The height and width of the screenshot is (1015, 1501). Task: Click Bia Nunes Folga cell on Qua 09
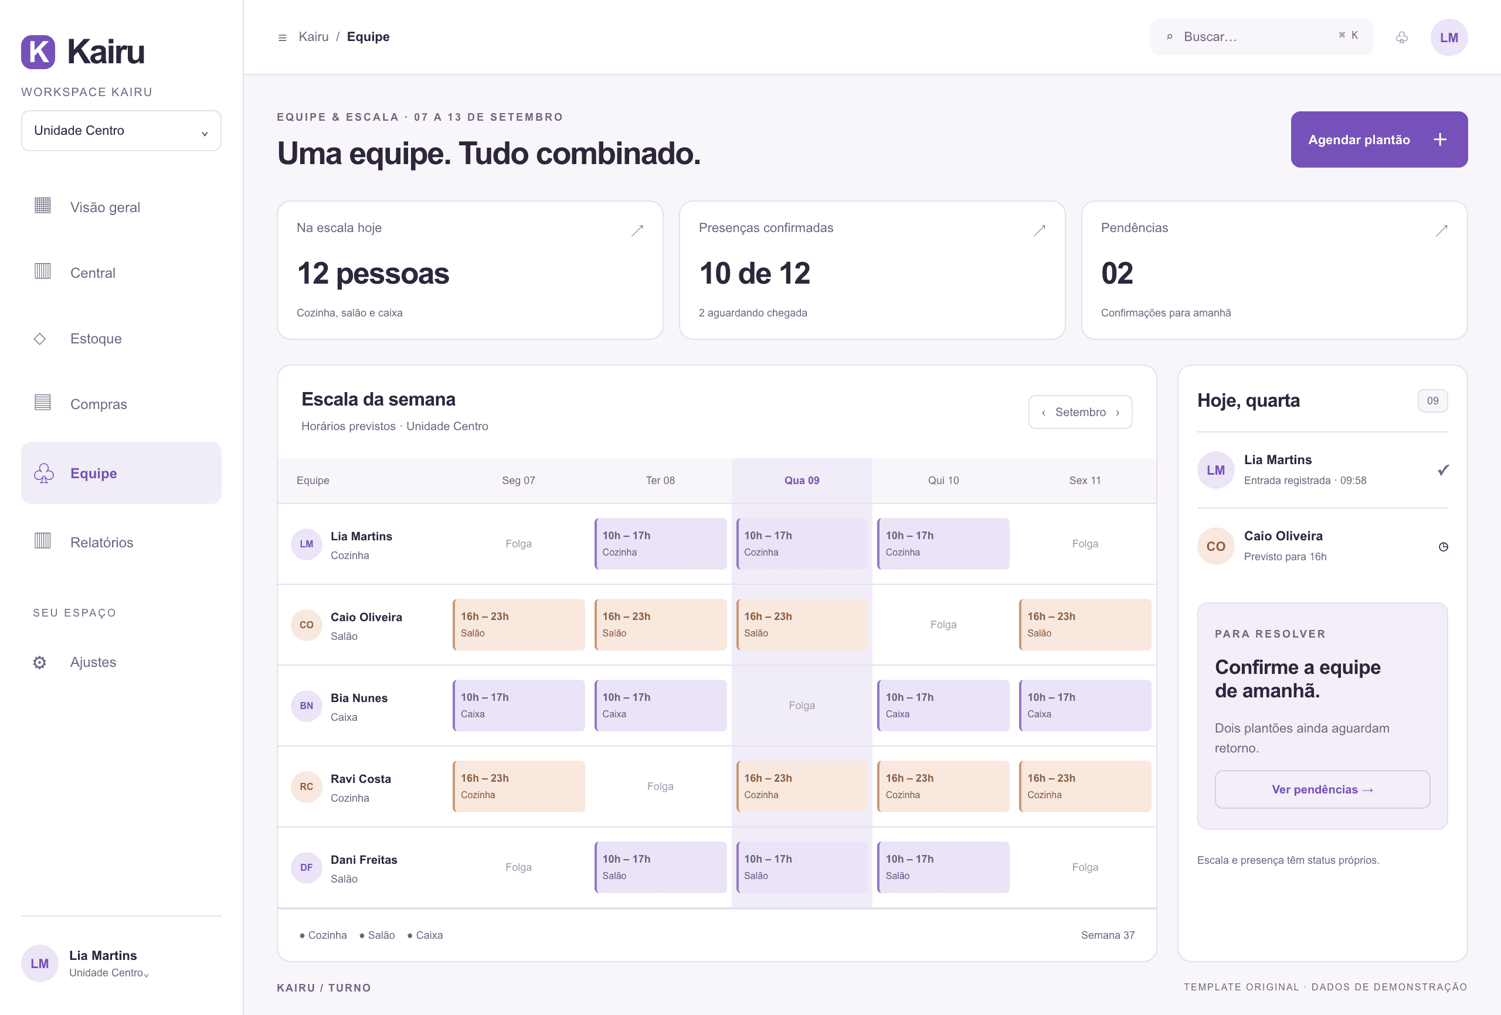(x=802, y=706)
